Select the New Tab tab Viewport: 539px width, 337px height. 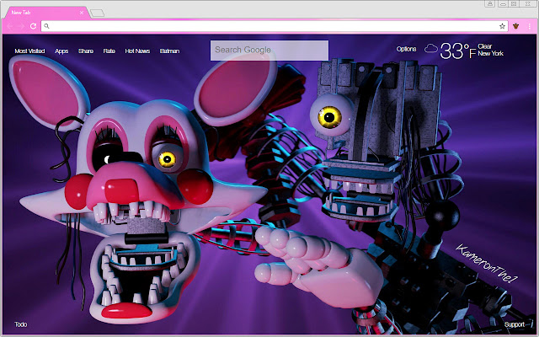click(46, 13)
